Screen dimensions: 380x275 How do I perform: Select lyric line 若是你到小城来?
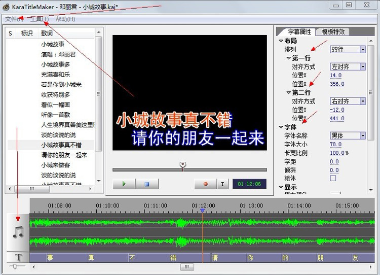[x=61, y=85]
